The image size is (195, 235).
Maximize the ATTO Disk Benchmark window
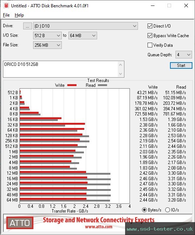click(169, 6)
